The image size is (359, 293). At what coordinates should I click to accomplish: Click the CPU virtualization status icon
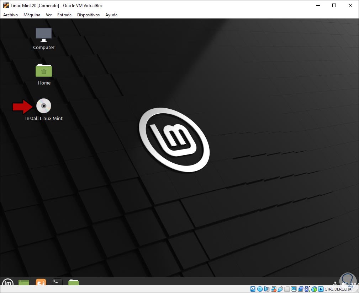point(308,289)
